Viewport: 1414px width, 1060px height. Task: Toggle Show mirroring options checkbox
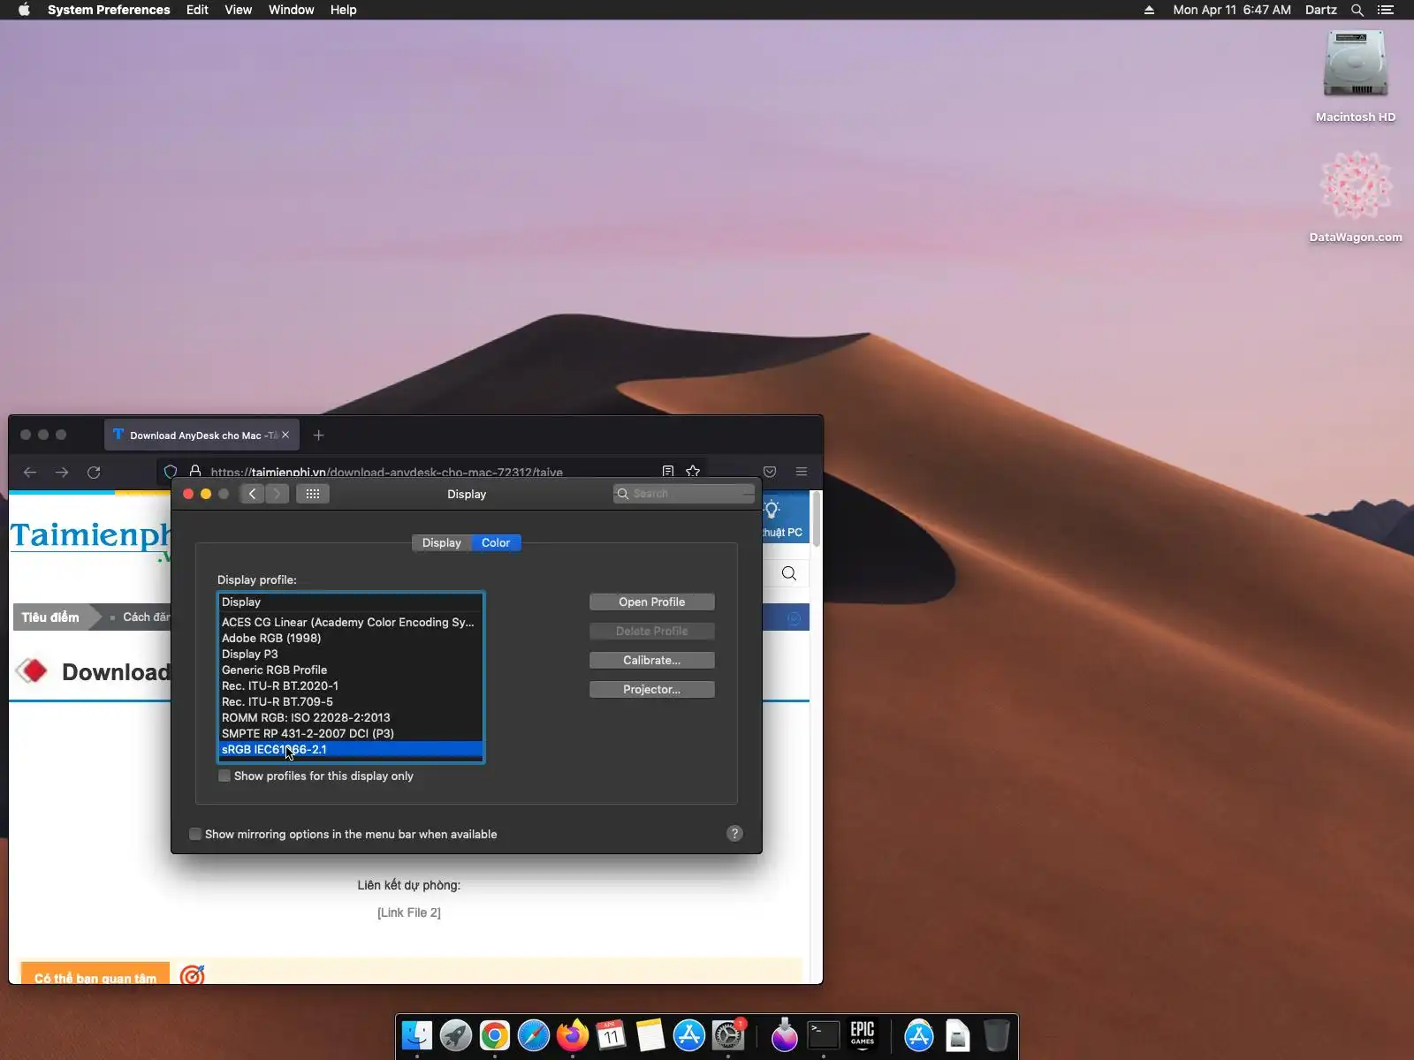(195, 834)
